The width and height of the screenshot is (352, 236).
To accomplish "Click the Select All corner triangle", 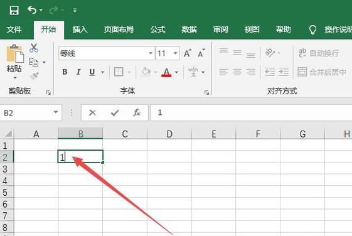I will point(8,134).
